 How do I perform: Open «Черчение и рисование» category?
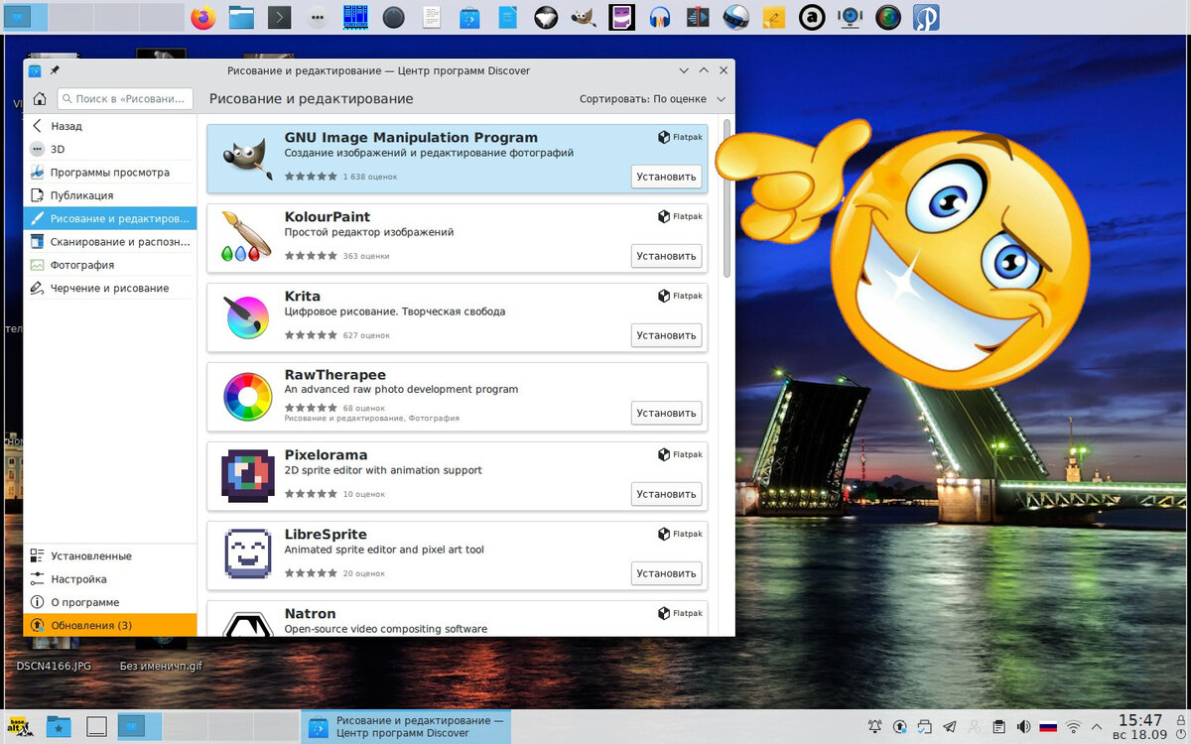(110, 288)
